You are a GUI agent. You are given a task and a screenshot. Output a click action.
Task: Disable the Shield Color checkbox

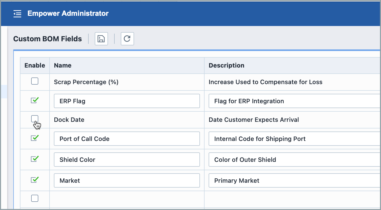35,159
